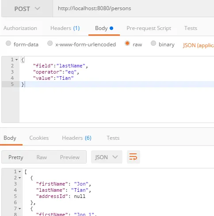Open the response Cookies tab

tap(39, 138)
